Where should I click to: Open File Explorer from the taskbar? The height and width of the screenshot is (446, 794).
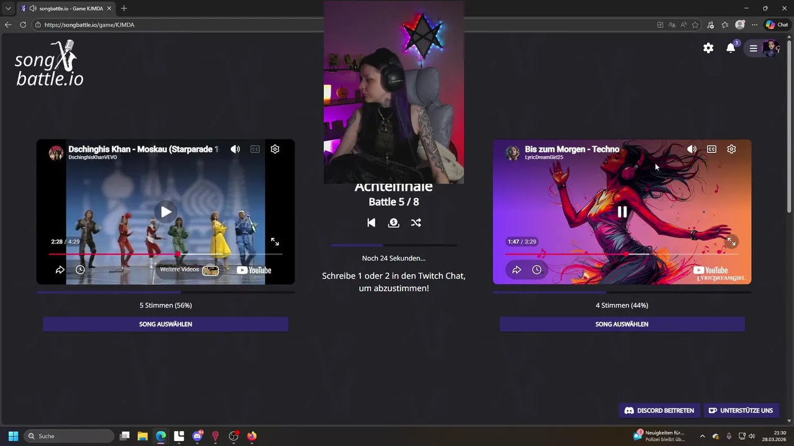tap(143, 436)
